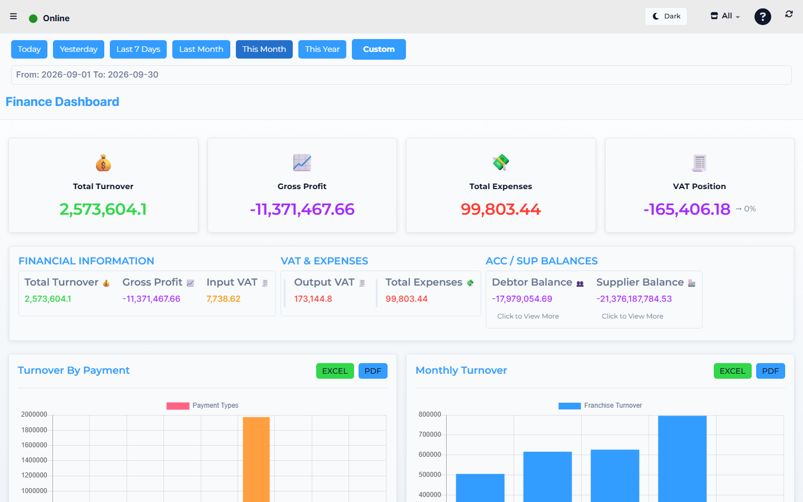The height and width of the screenshot is (502, 803).
Task: Click small chart icon beside Gross Profit label
Action: 190,283
